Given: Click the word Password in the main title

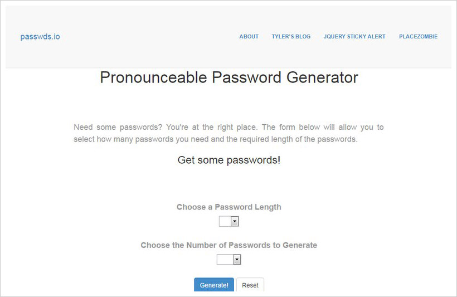Looking at the screenshot, I should [x=246, y=77].
